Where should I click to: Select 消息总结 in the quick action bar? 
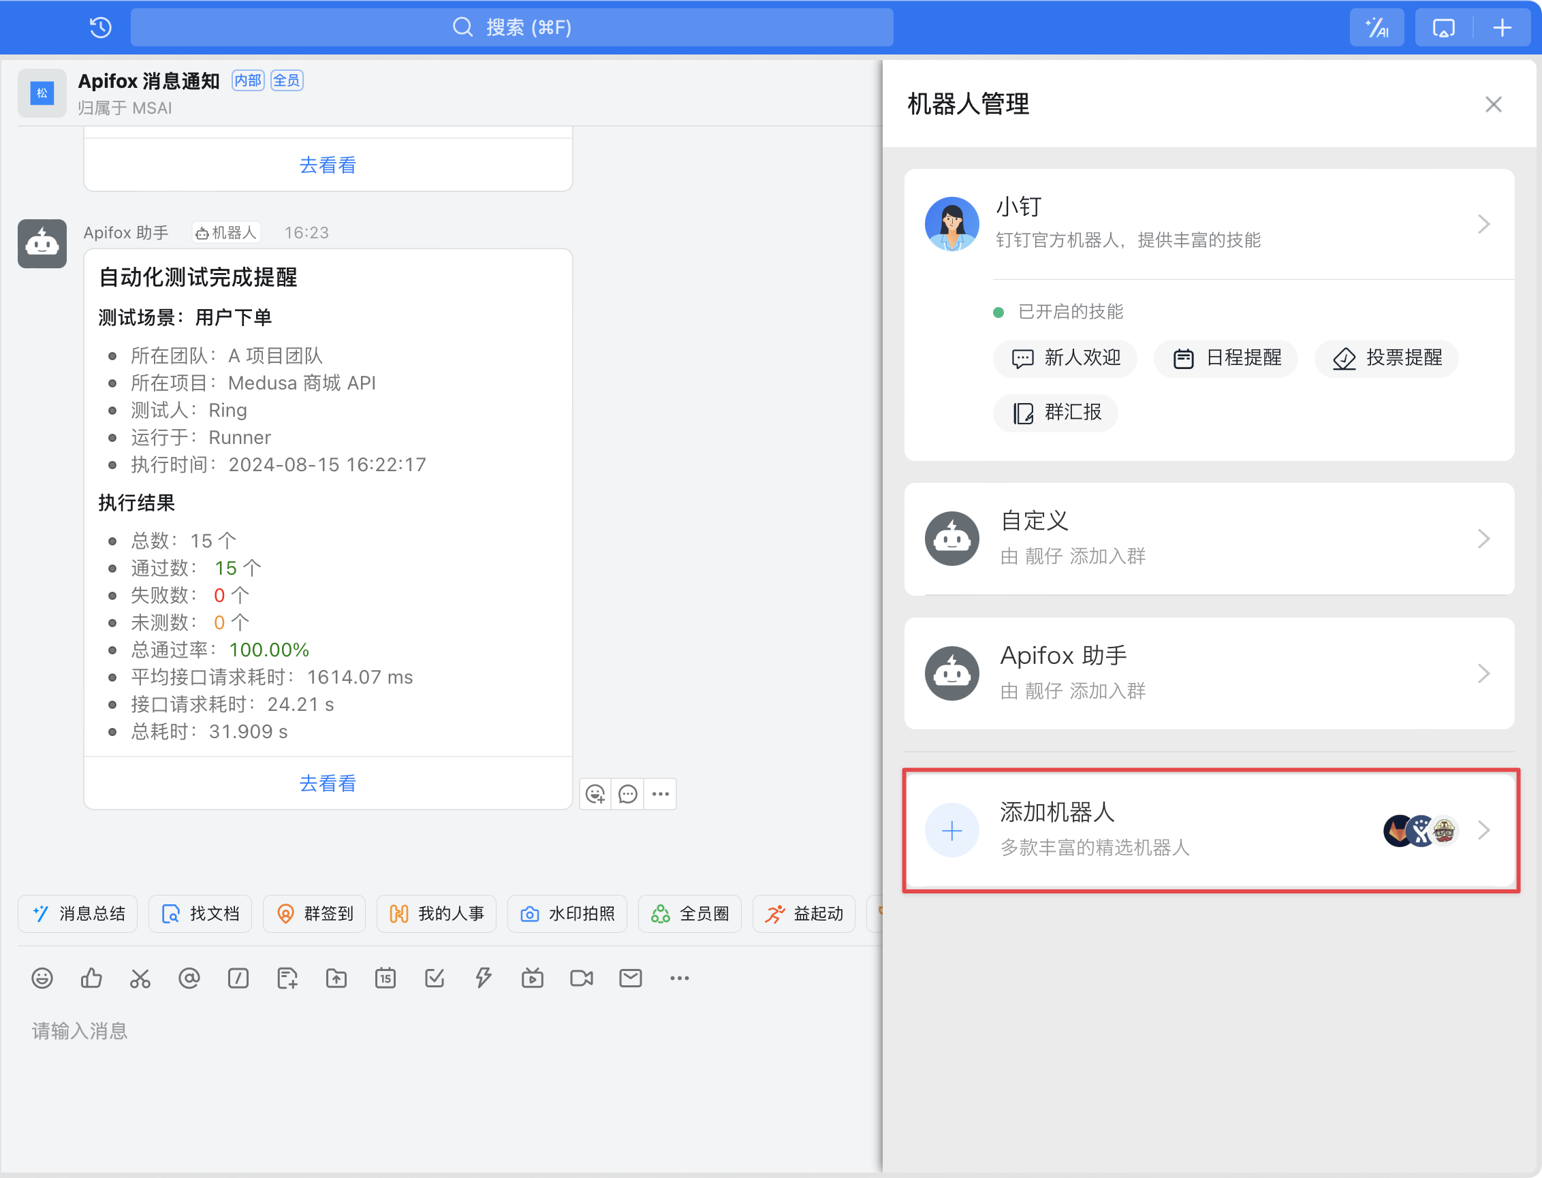(77, 914)
